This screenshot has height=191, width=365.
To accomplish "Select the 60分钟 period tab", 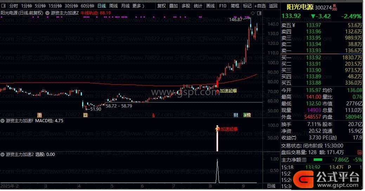I will 87,6.
